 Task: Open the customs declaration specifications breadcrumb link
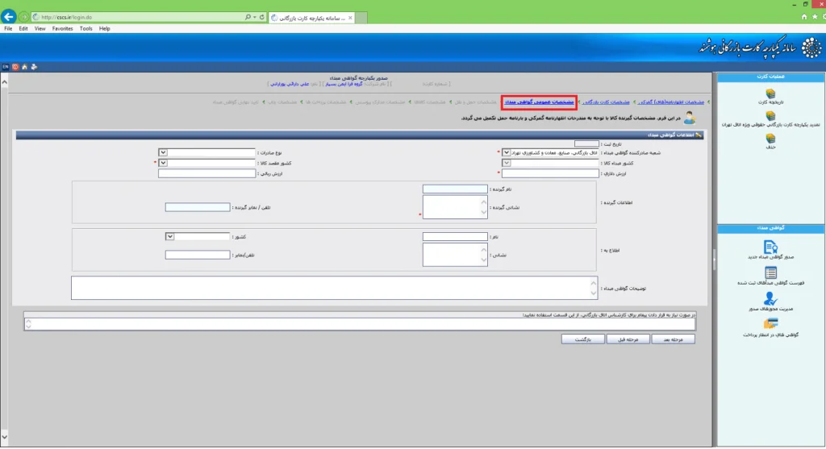tap(670, 102)
